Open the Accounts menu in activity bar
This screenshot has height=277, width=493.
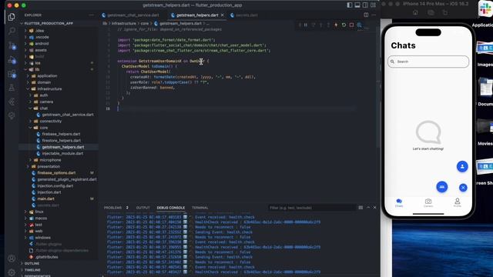[12, 259]
